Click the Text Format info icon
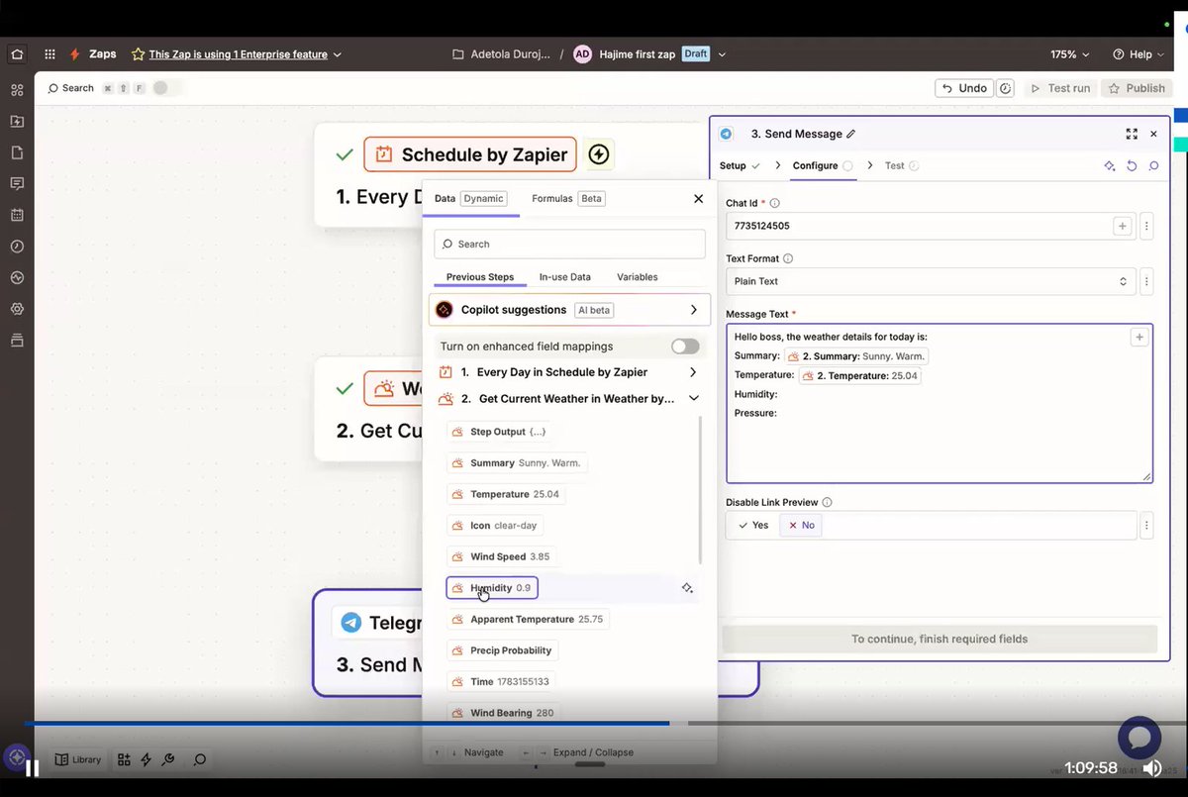 coord(788,258)
